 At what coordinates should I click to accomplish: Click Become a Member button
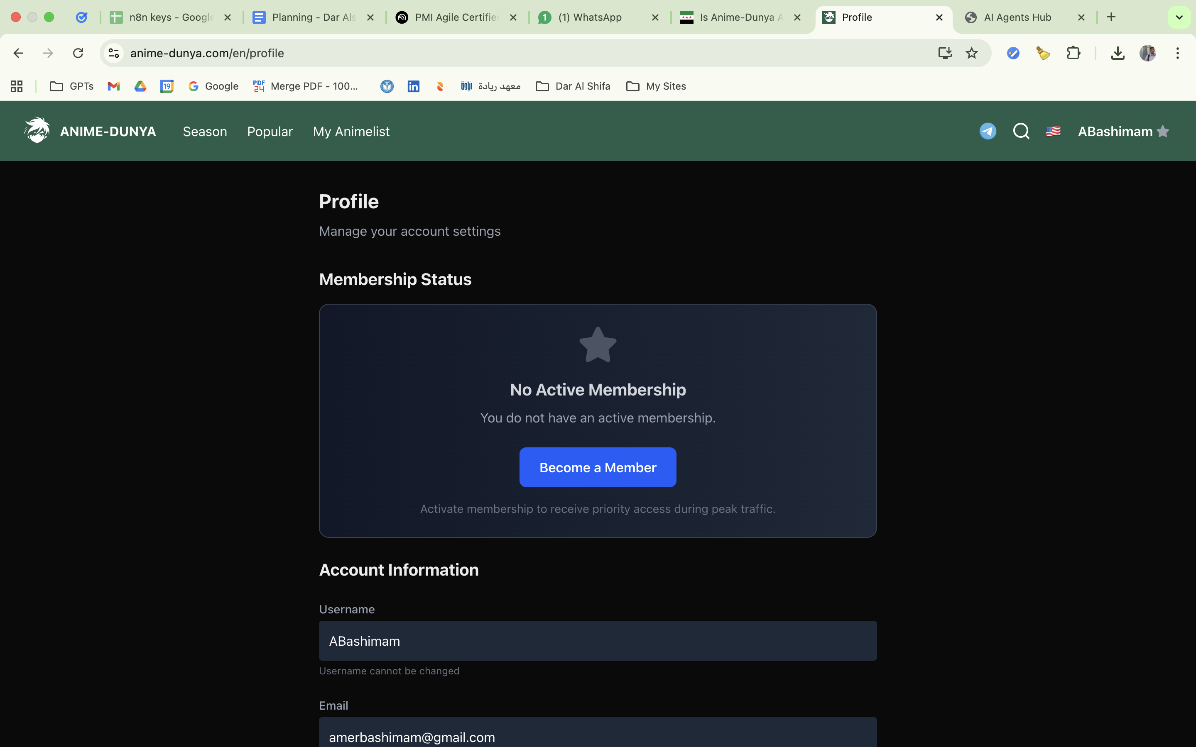point(598,467)
